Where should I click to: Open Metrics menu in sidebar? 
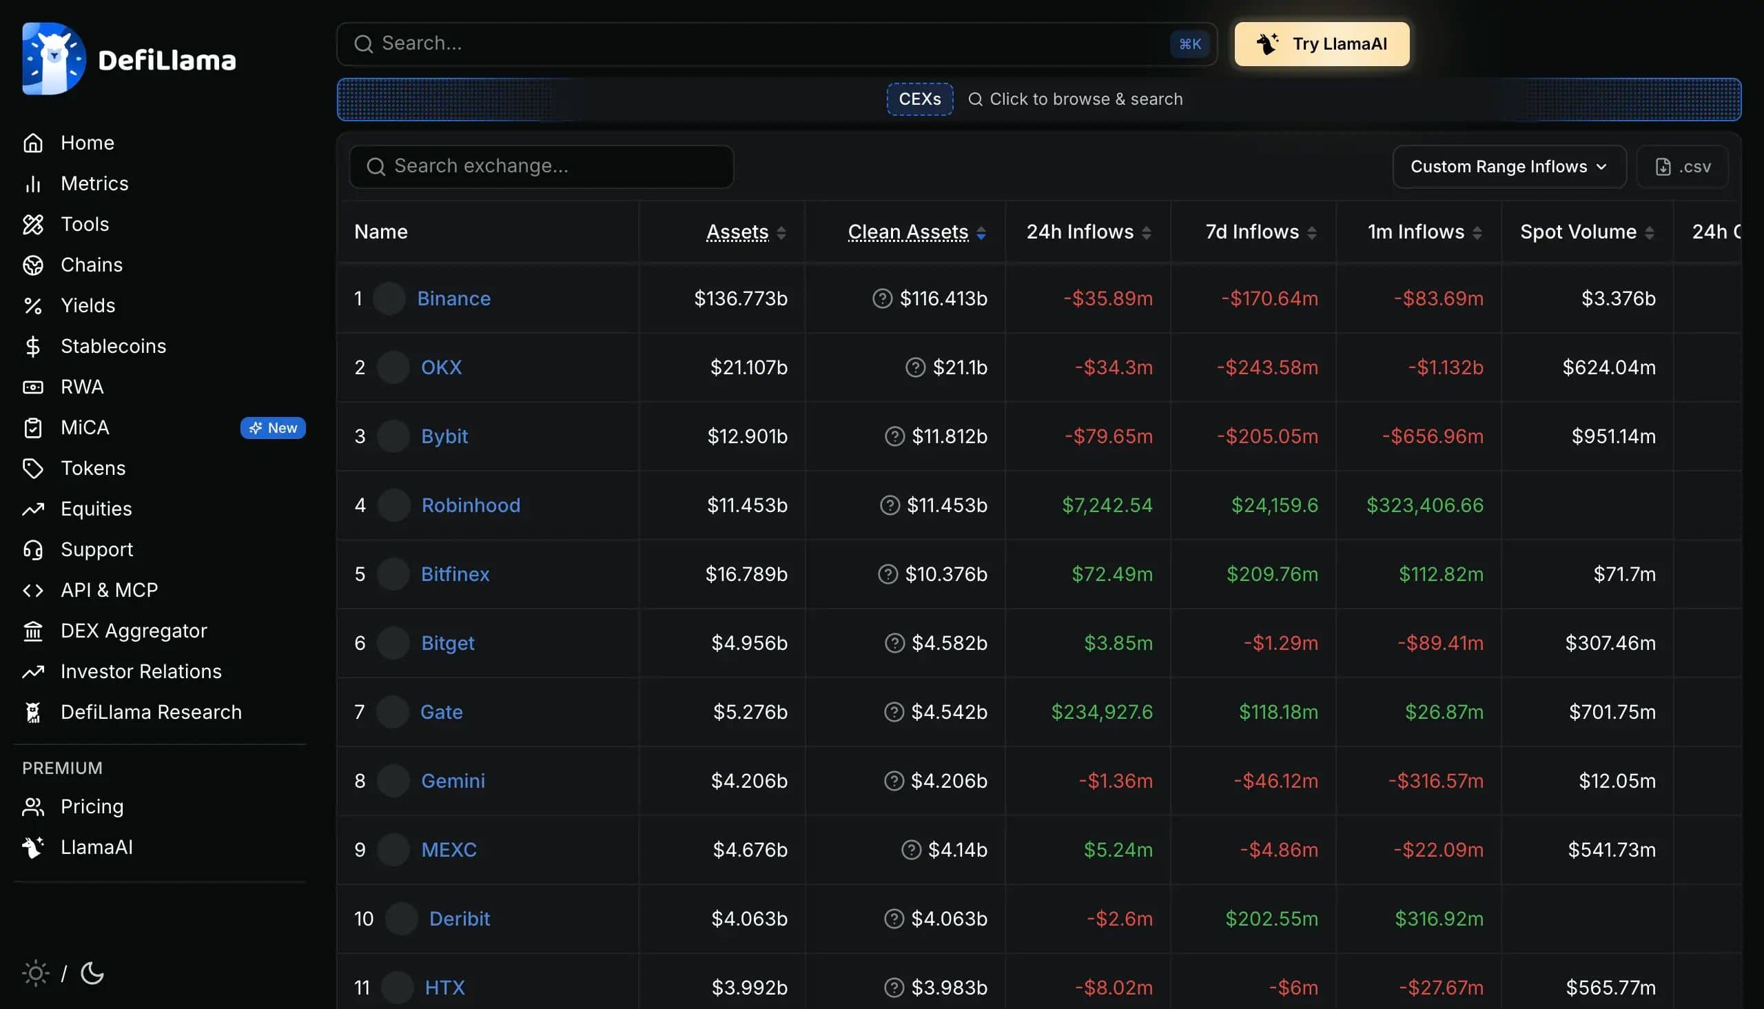click(x=94, y=183)
